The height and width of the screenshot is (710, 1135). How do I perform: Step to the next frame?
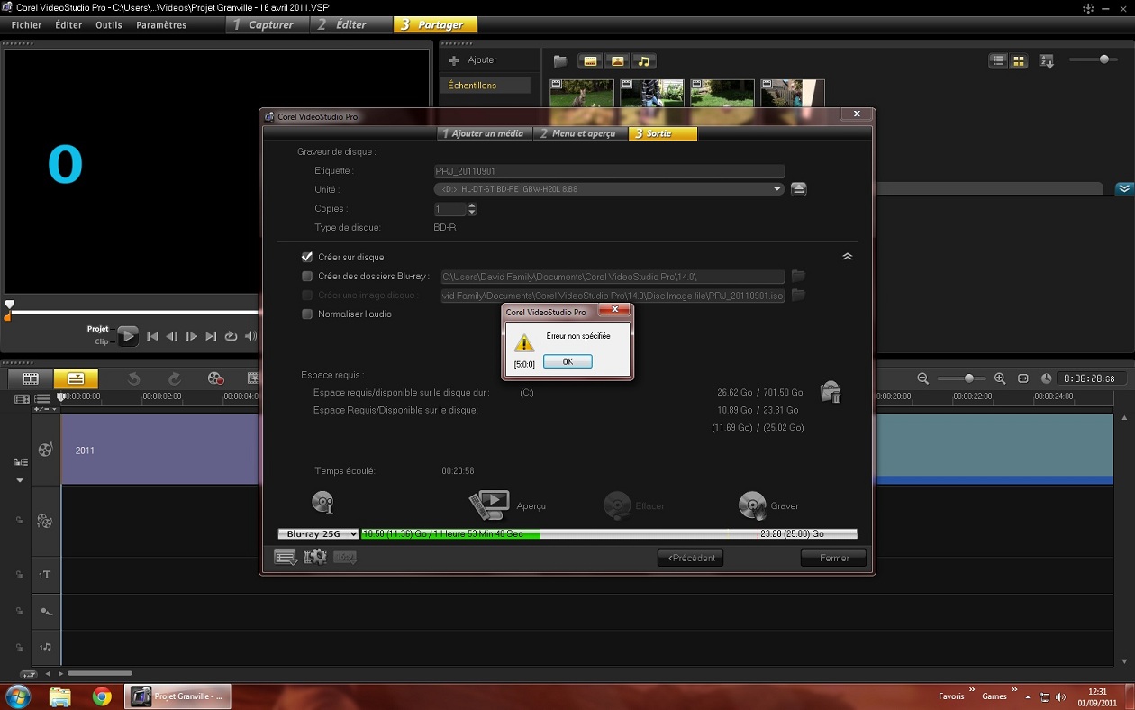pos(191,336)
